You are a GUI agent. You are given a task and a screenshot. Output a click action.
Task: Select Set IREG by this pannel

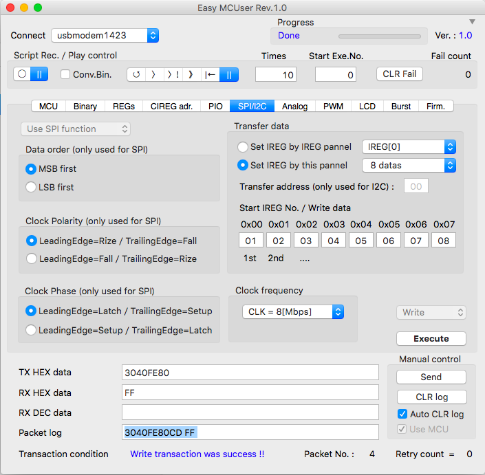point(242,166)
